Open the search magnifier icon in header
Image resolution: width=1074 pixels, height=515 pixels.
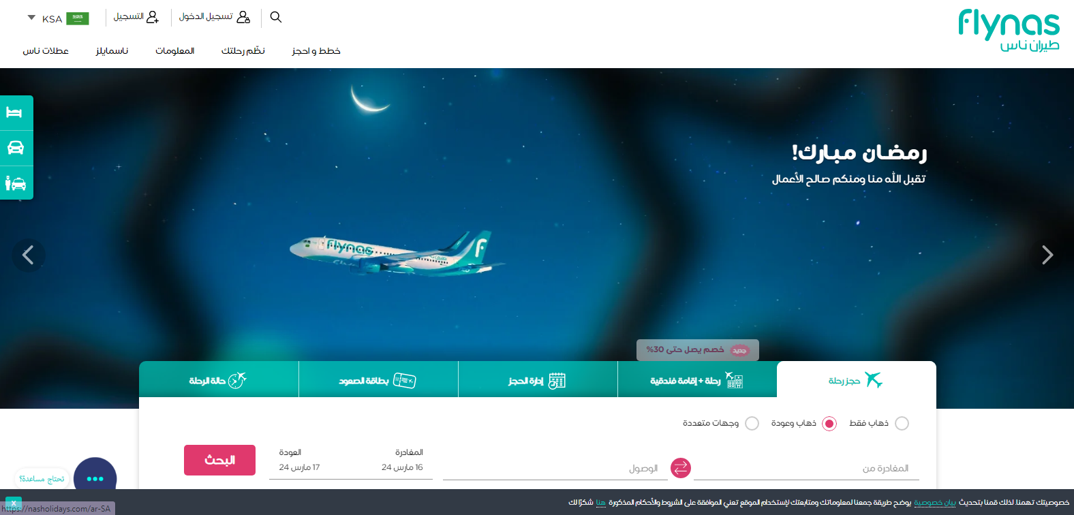275,17
